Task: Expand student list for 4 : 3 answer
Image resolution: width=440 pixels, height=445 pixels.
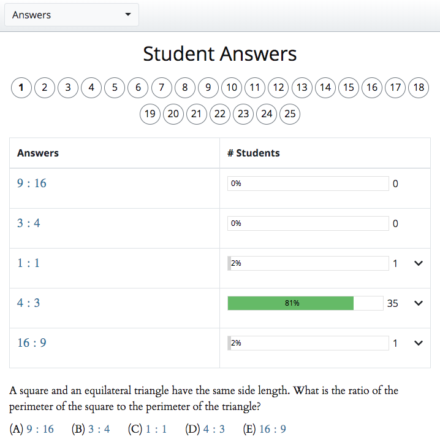Action: click(x=419, y=303)
